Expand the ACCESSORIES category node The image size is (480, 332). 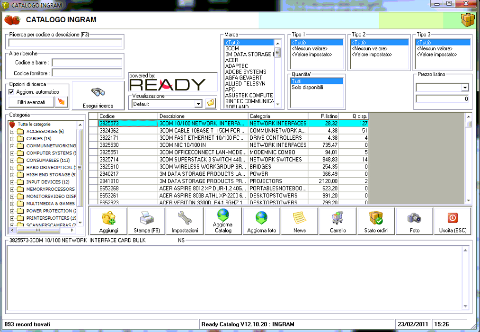12,131
